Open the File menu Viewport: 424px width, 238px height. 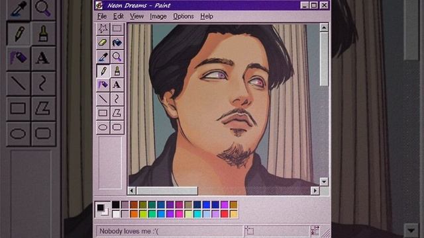pyautogui.click(x=102, y=16)
